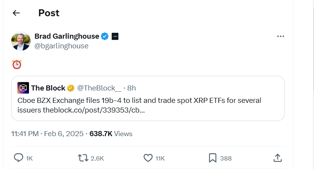Open the Brad Garlinghouse profile name

click(67, 36)
